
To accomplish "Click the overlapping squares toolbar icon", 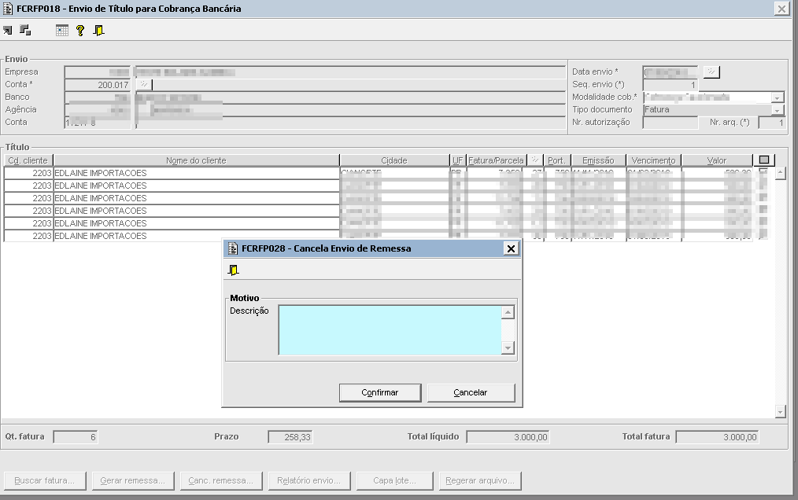I will [x=25, y=31].
